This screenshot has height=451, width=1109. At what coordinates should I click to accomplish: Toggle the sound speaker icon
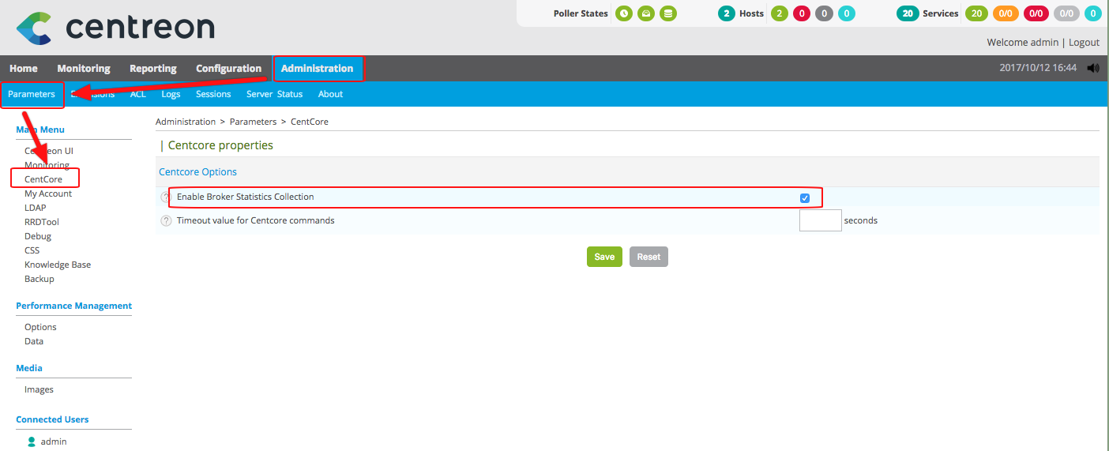1093,68
